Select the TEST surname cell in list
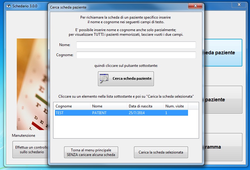This screenshot has width=250, height=170. pyautogui.click(x=72, y=113)
